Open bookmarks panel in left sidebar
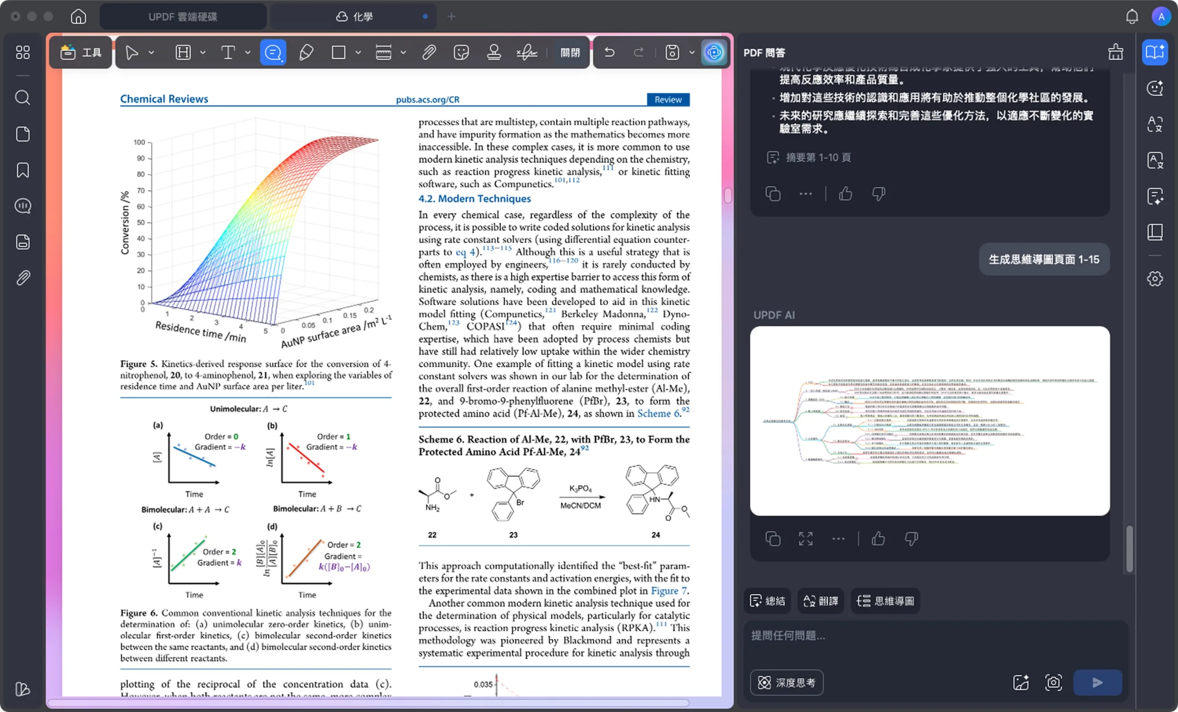This screenshot has width=1178, height=712. [x=23, y=170]
